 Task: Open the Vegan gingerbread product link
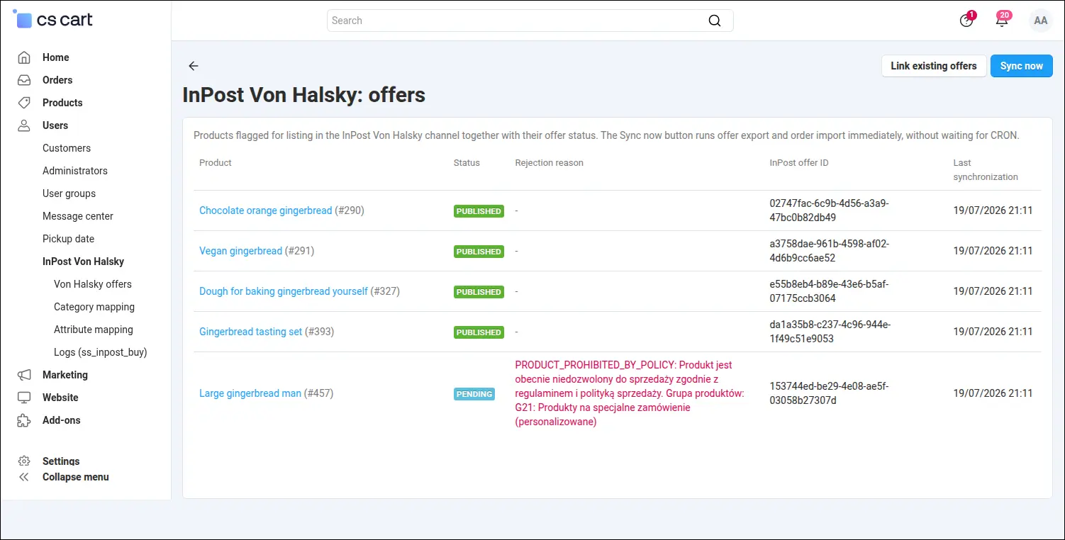(x=240, y=251)
